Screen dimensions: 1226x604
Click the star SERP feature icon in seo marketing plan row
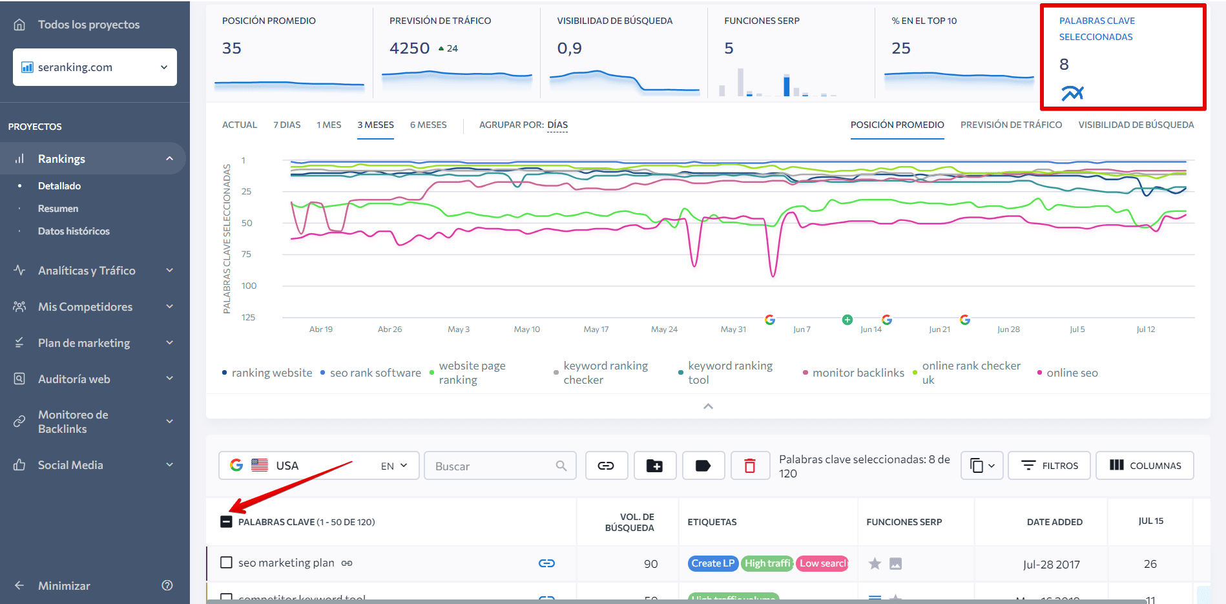(x=875, y=564)
